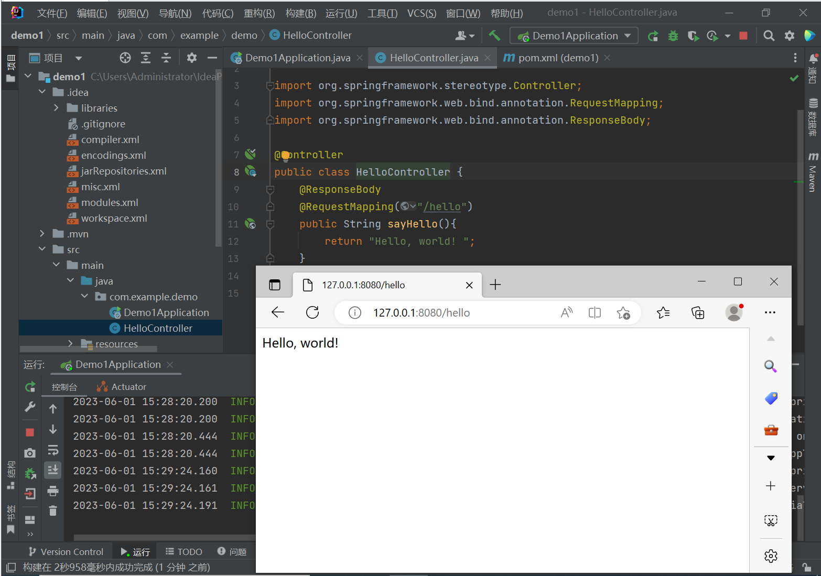Stop the app with the red toolbar square
Screen dimensions: 821x576
pos(743,36)
